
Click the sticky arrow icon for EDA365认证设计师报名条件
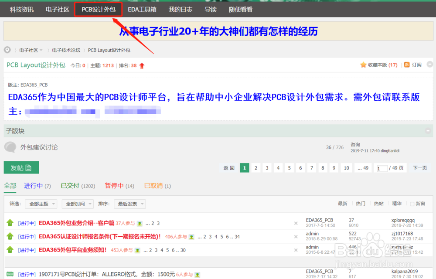pyautogui.click(x=10, y=236)
